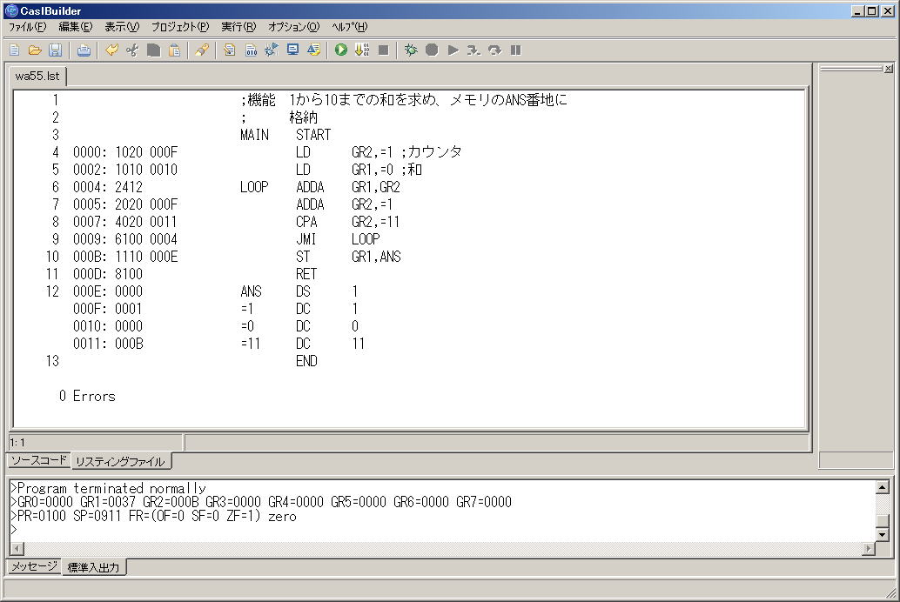The width and height of the screenshot is (900, 602).
Task: Click the New file toolbar icon
Action: 15,50
